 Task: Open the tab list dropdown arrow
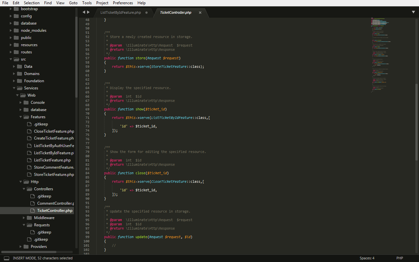[x=413, y=12]
